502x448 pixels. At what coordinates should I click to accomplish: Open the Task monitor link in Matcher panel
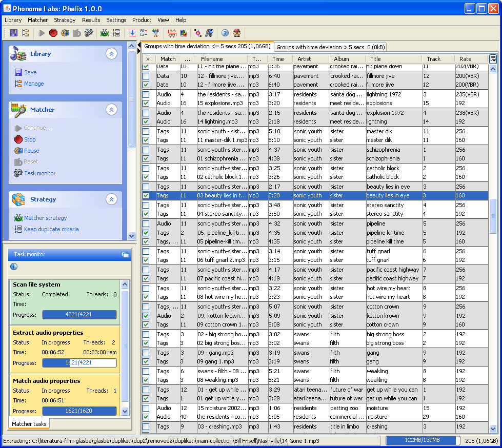39,173
